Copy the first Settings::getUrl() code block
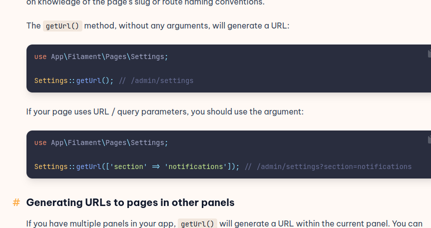The height and width of the screenshot is (228, 431). [x=430, y=53]
